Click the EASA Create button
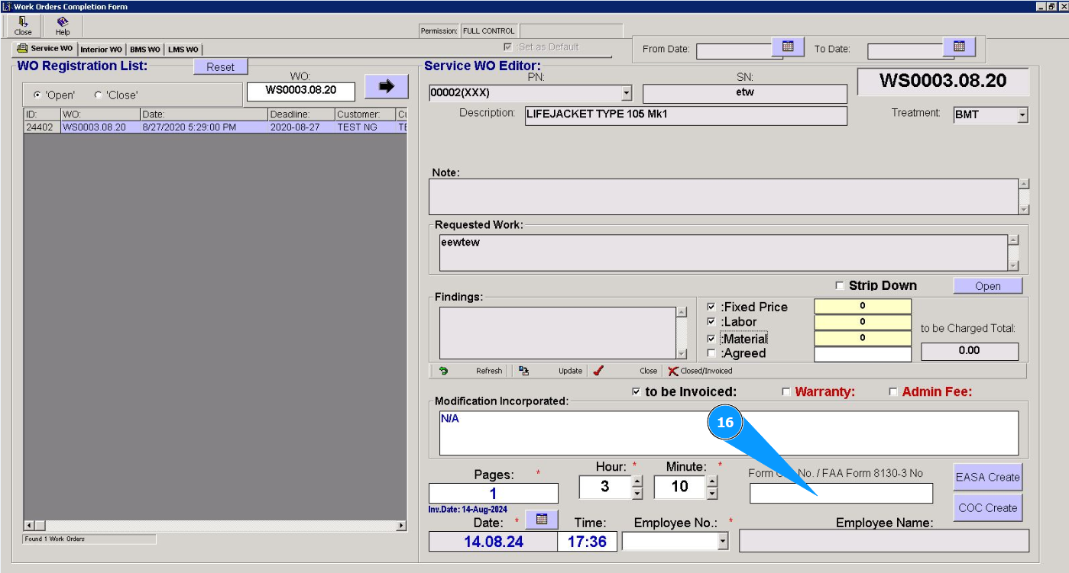 [988, 477]
